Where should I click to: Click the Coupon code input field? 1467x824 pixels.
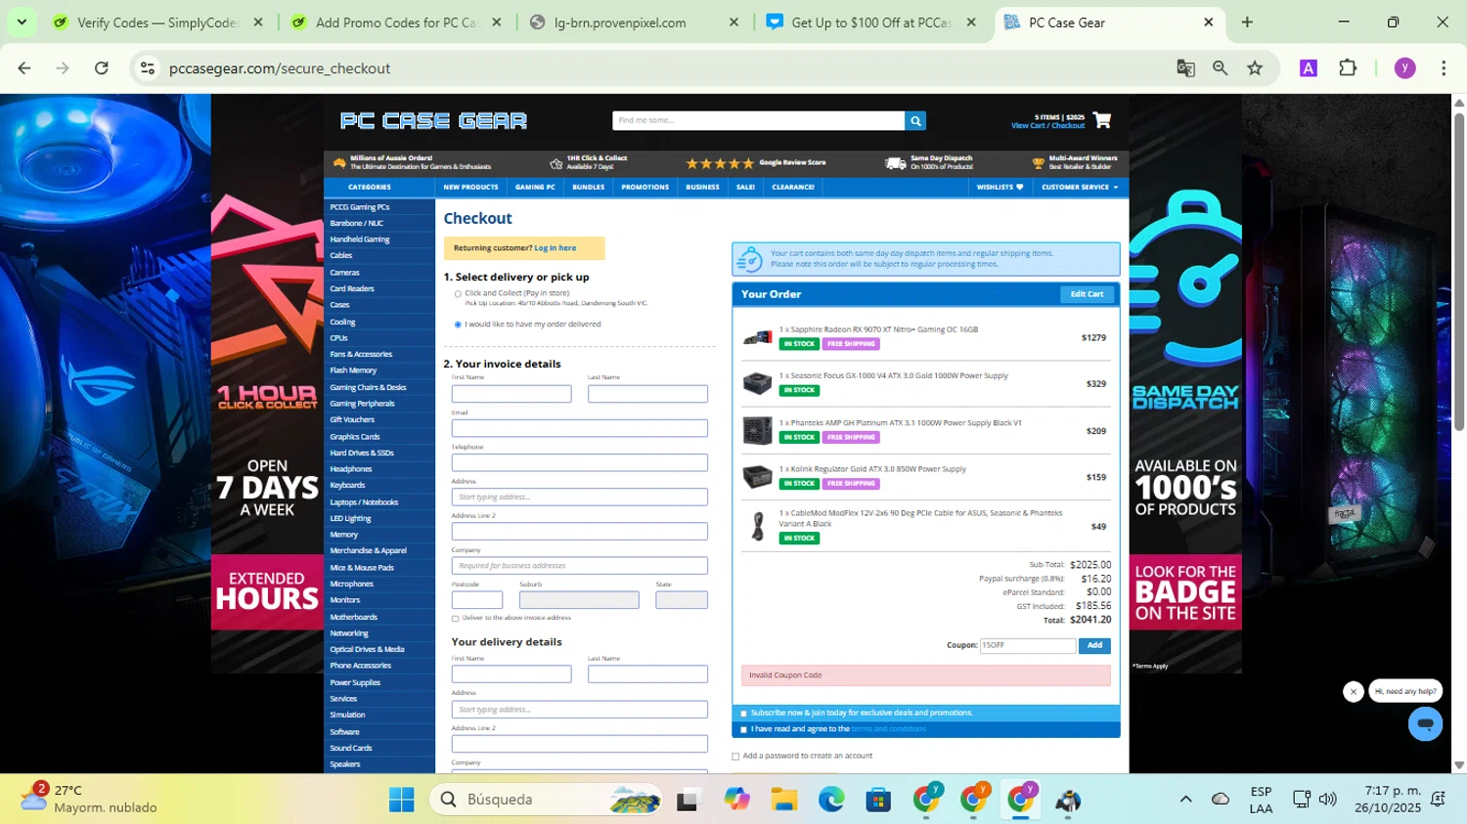coord(1028,646)
